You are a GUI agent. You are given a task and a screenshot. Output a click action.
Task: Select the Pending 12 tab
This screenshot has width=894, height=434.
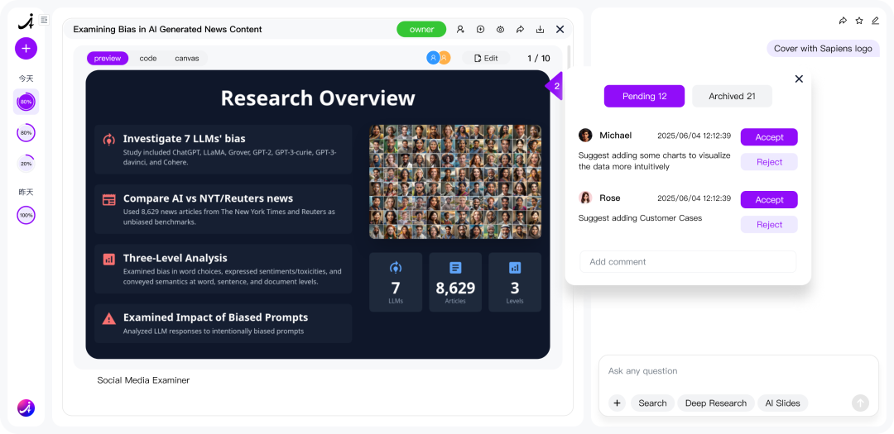coord(644,96)
